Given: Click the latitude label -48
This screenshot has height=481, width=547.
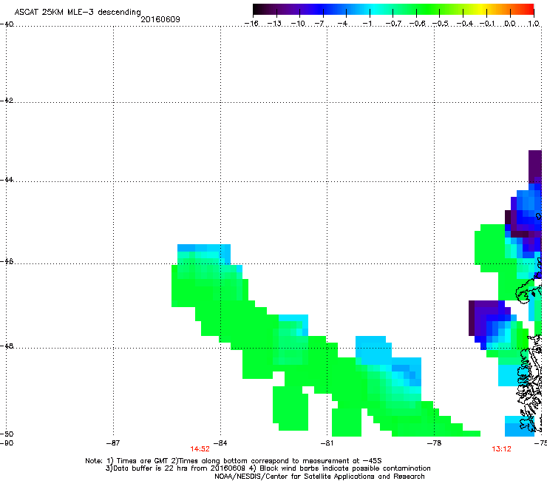Looking at the screenshot, I should click(7, 346).
